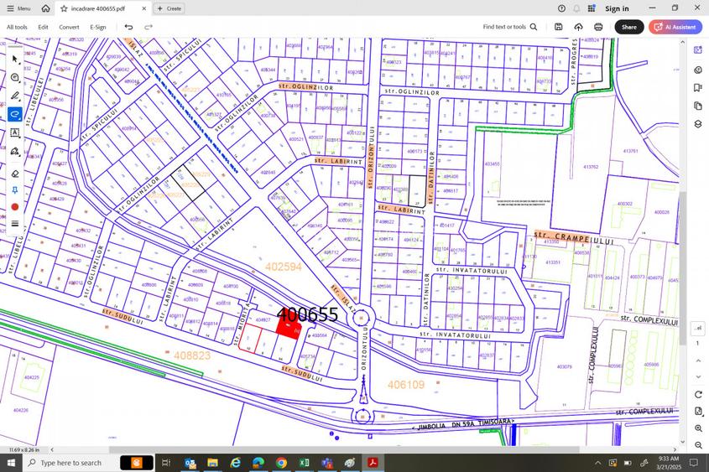Select the arrow selection tool
Viewport: 709px width, 472px height.
(15, 60)
